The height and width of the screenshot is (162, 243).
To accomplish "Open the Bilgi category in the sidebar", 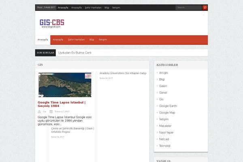I will 162,79.
